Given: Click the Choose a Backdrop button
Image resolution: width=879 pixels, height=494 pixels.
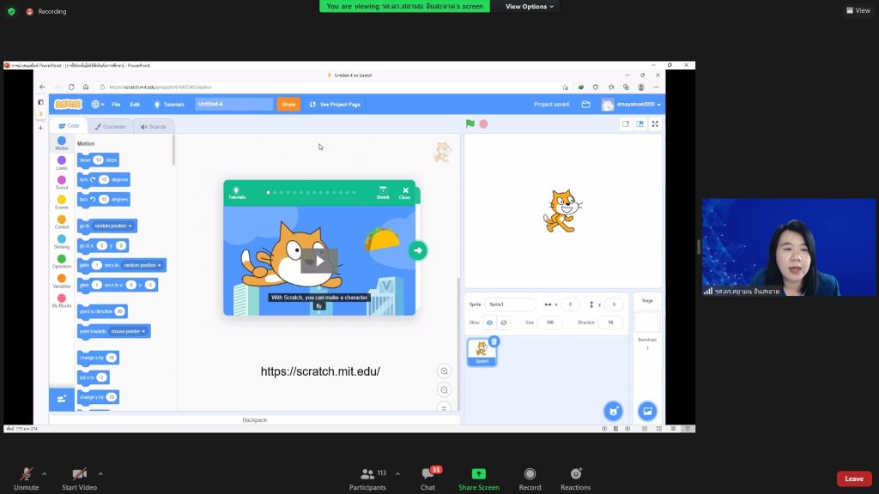Looking at the screenshot, I should click(x=647, y=411).
